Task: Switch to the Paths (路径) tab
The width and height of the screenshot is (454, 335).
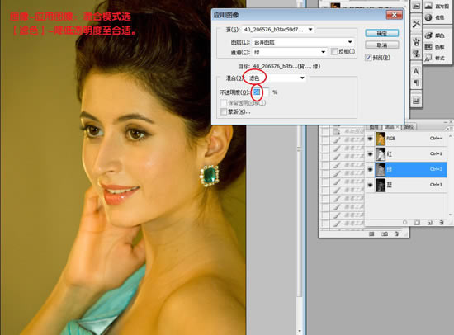Action: [x=409, y=127]
